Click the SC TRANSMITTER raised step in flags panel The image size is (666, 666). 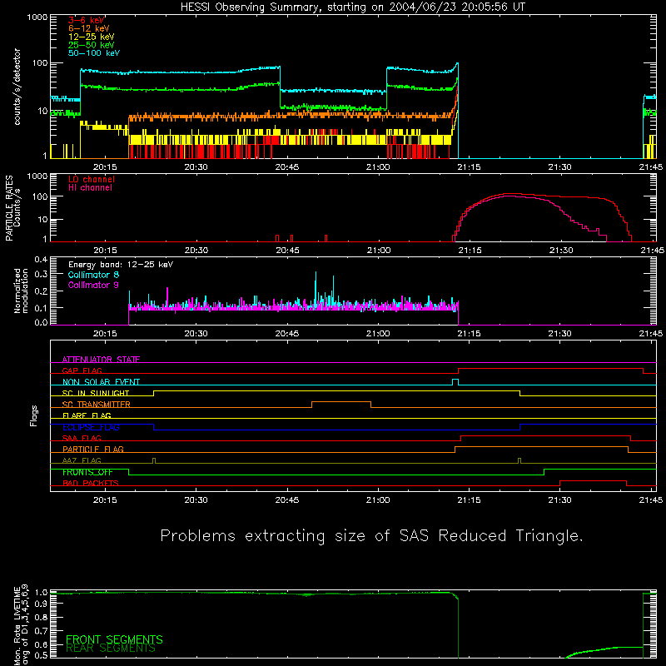341,402
